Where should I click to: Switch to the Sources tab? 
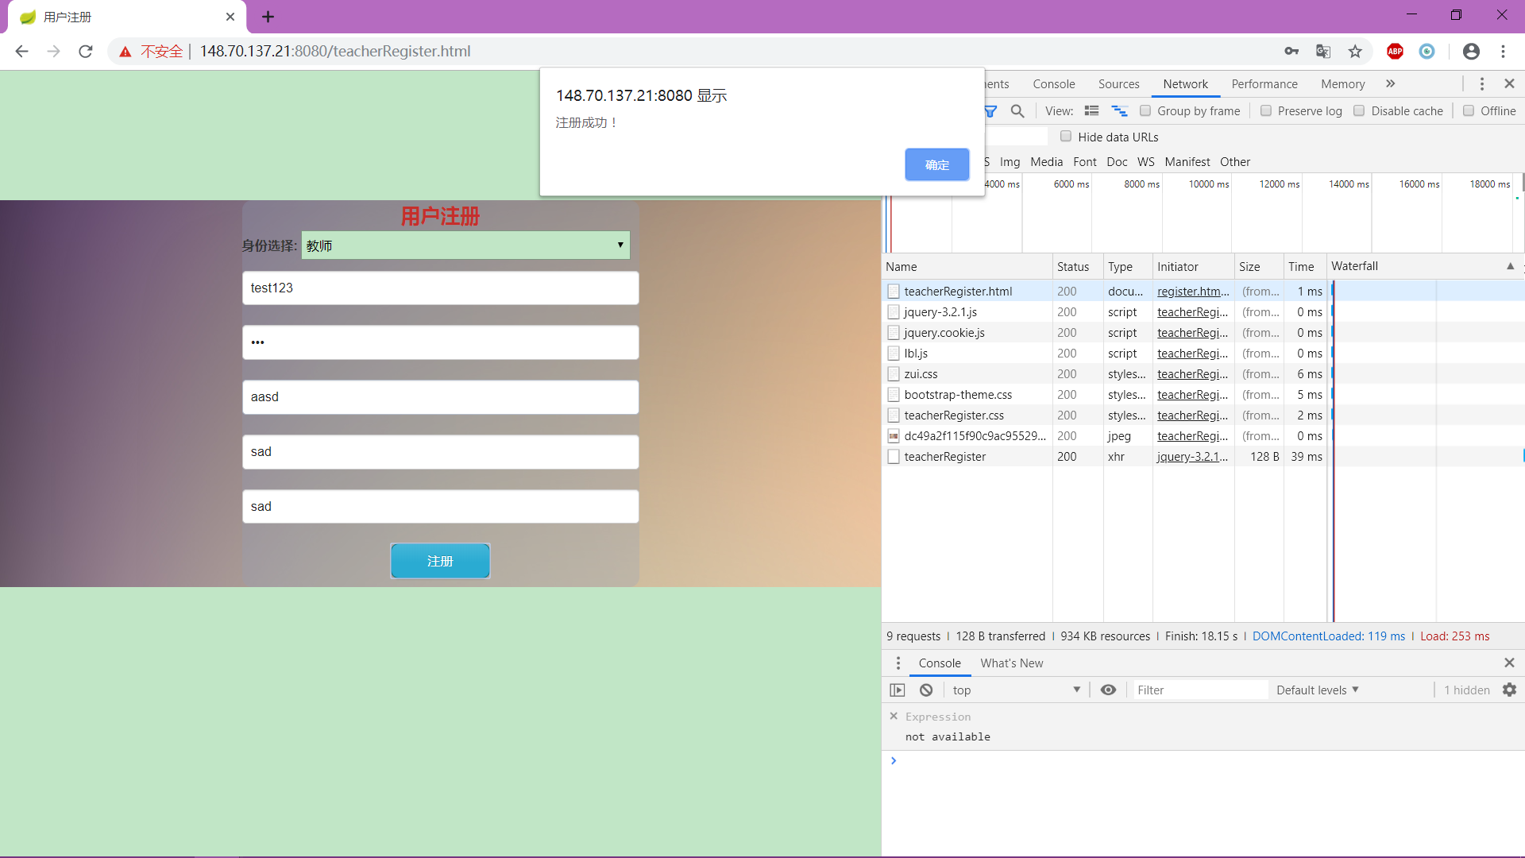pyautogui.click(x=1118, y=84)
